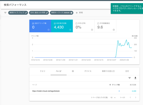Edit the 日付: 過去 3 か月間 filter chip

click(x=39, y=13)
